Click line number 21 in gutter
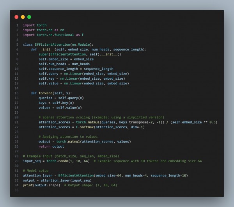 pyautogui.click(x=16, y=122)
